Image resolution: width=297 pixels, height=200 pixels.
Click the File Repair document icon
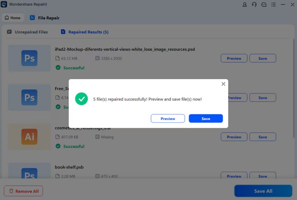pos(32,18)
